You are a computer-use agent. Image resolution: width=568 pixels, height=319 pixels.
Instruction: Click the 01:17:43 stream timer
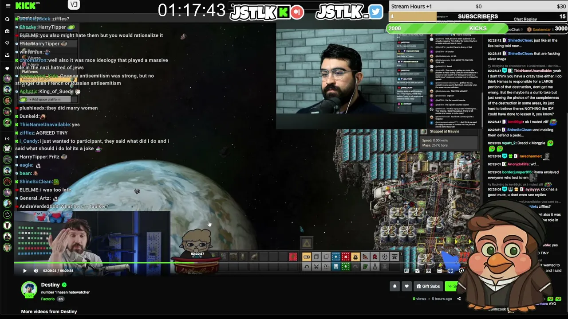coord(192,10)
